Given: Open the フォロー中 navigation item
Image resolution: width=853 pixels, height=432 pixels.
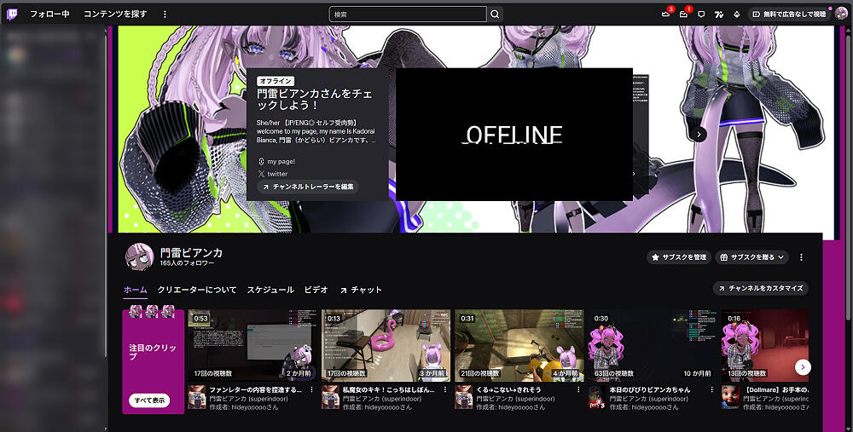Looking at the screenshot, I should 49,14.
